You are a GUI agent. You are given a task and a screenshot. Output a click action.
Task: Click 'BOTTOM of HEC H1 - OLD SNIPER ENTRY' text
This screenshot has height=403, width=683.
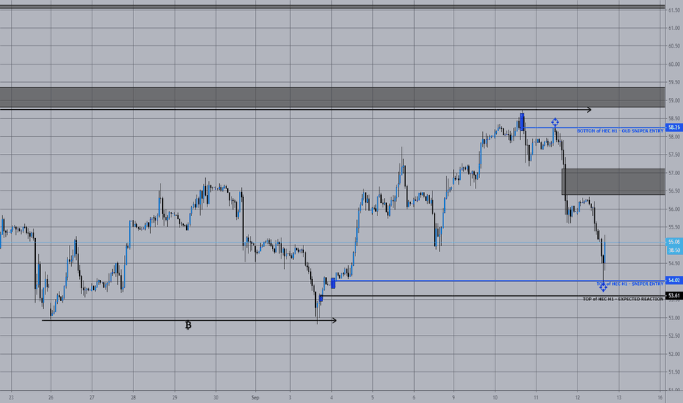coord(620,130)
